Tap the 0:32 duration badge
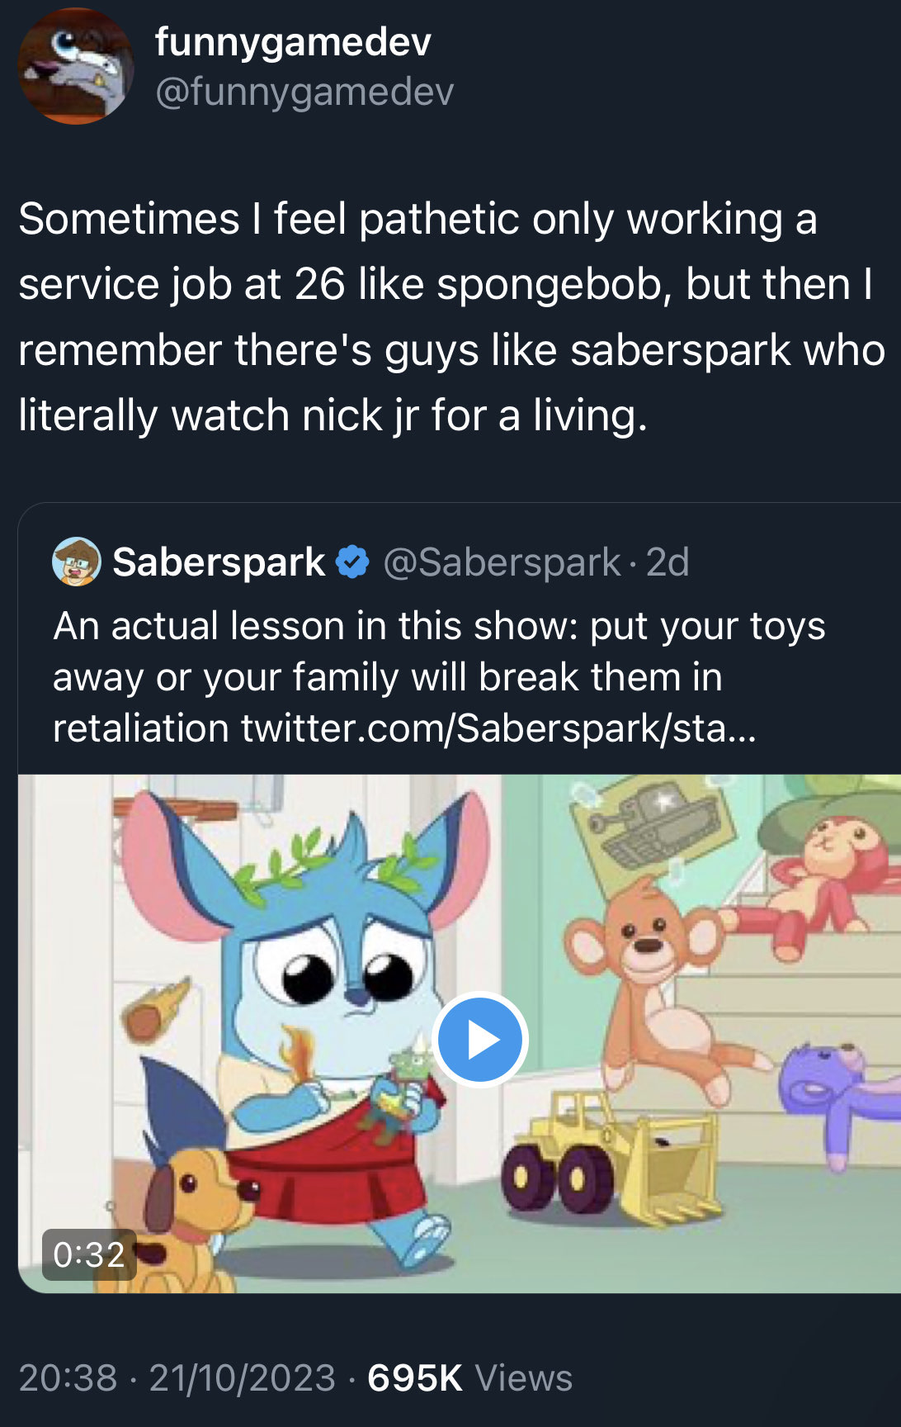This screenshot has height=1427, width=901. point(89,1254)
